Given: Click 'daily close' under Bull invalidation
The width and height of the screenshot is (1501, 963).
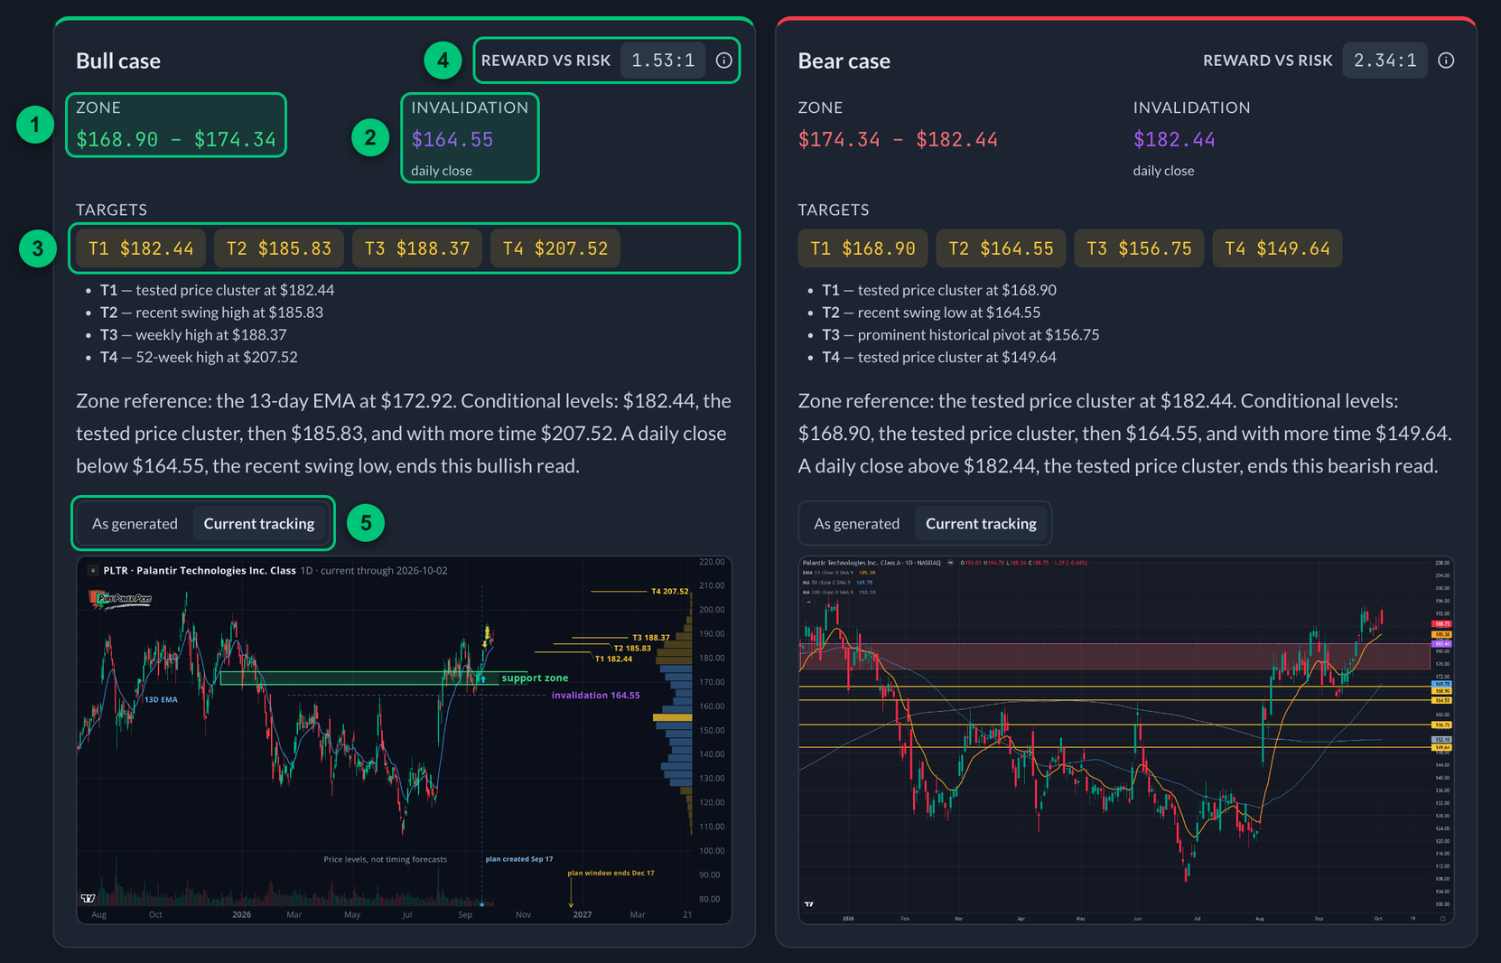Looking at the screenshot, I should pos(442,171).
